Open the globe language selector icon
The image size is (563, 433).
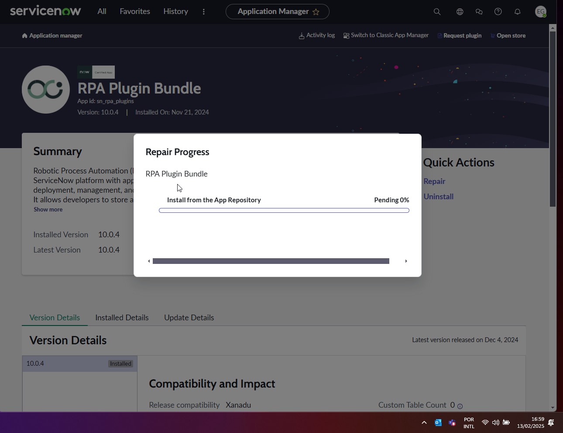coord(460,12)
